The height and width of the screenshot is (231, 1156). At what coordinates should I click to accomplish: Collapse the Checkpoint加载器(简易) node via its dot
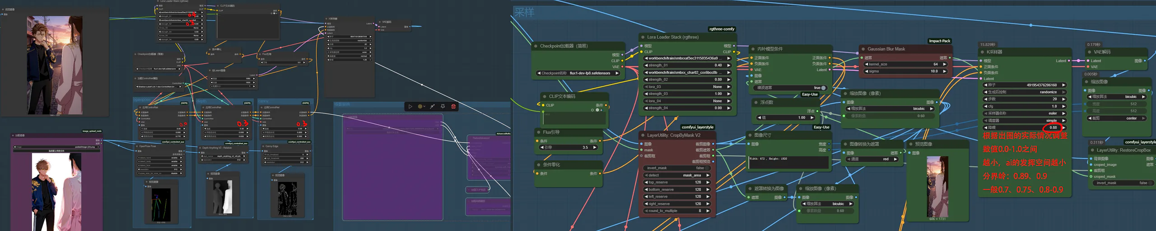pos(536,46)
